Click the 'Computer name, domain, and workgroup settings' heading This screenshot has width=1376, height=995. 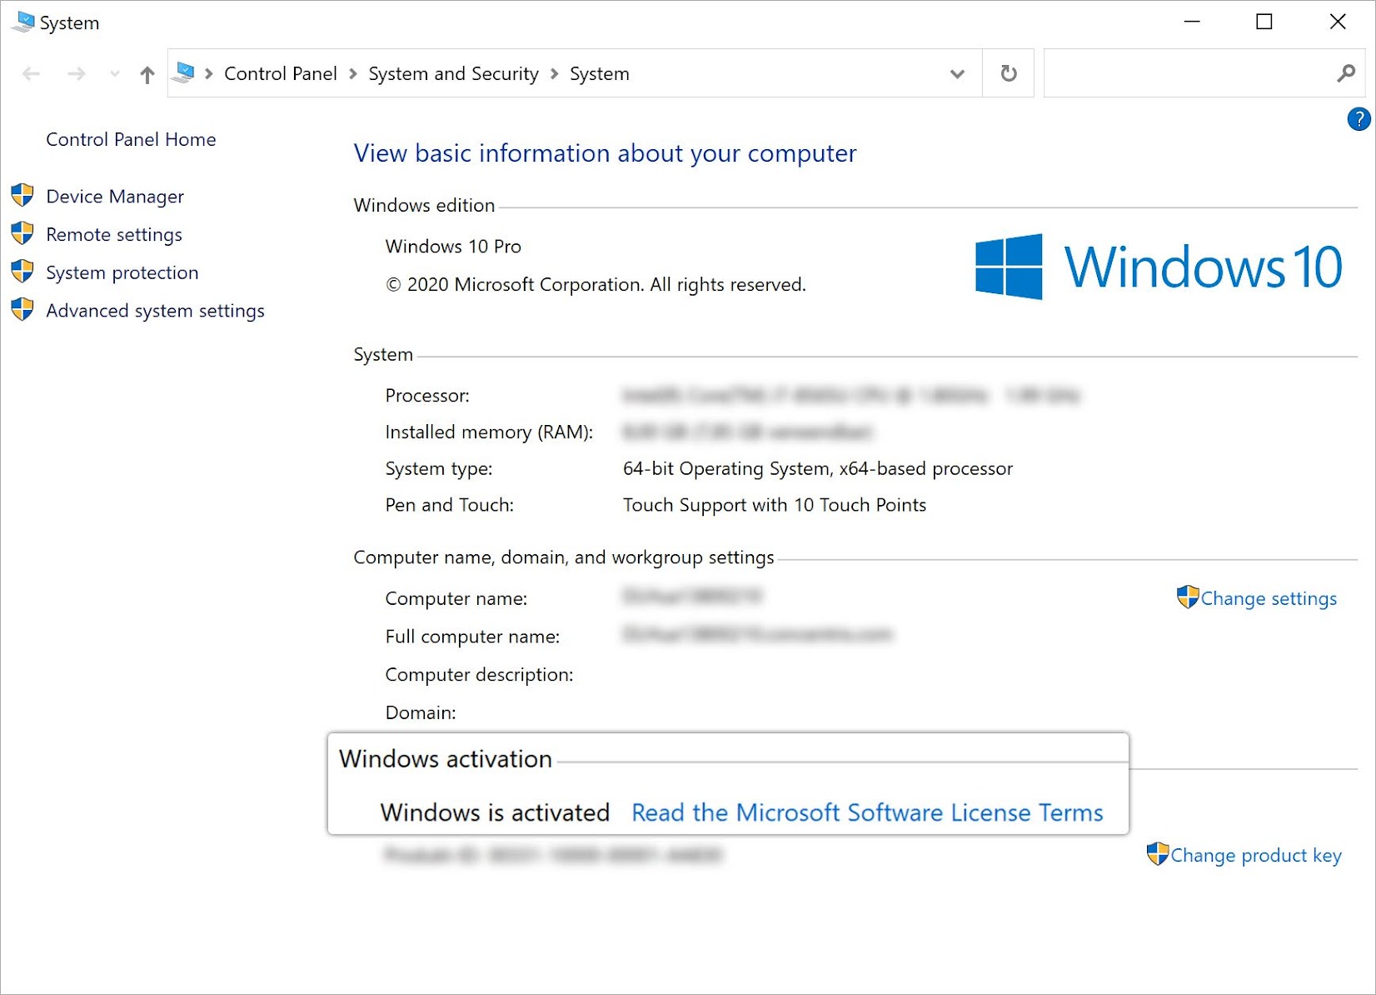(x=564, y=557)
